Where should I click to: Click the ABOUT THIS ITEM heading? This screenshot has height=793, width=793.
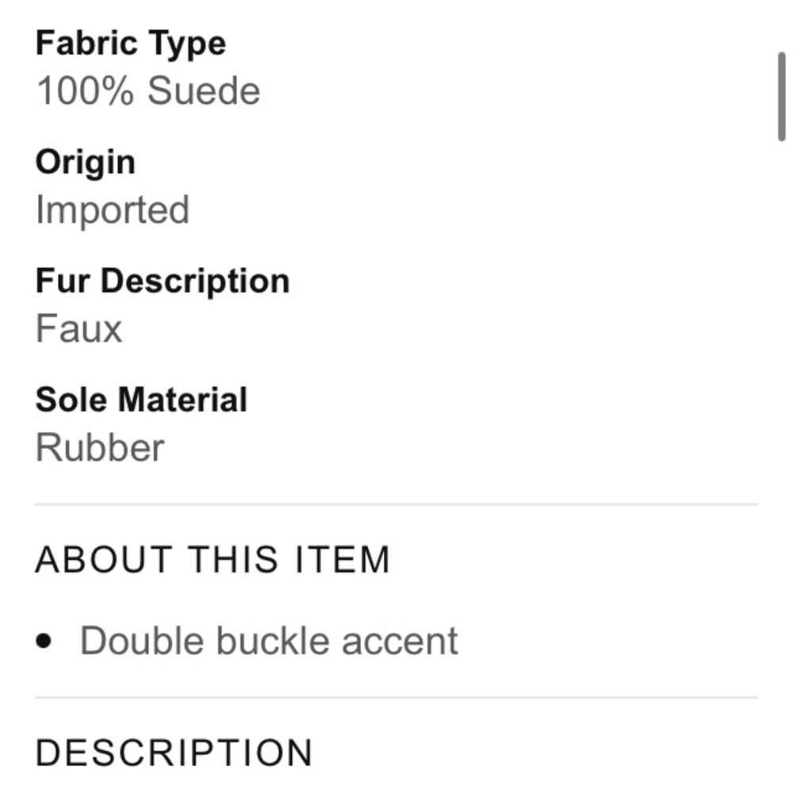click(x=213, y=560)
